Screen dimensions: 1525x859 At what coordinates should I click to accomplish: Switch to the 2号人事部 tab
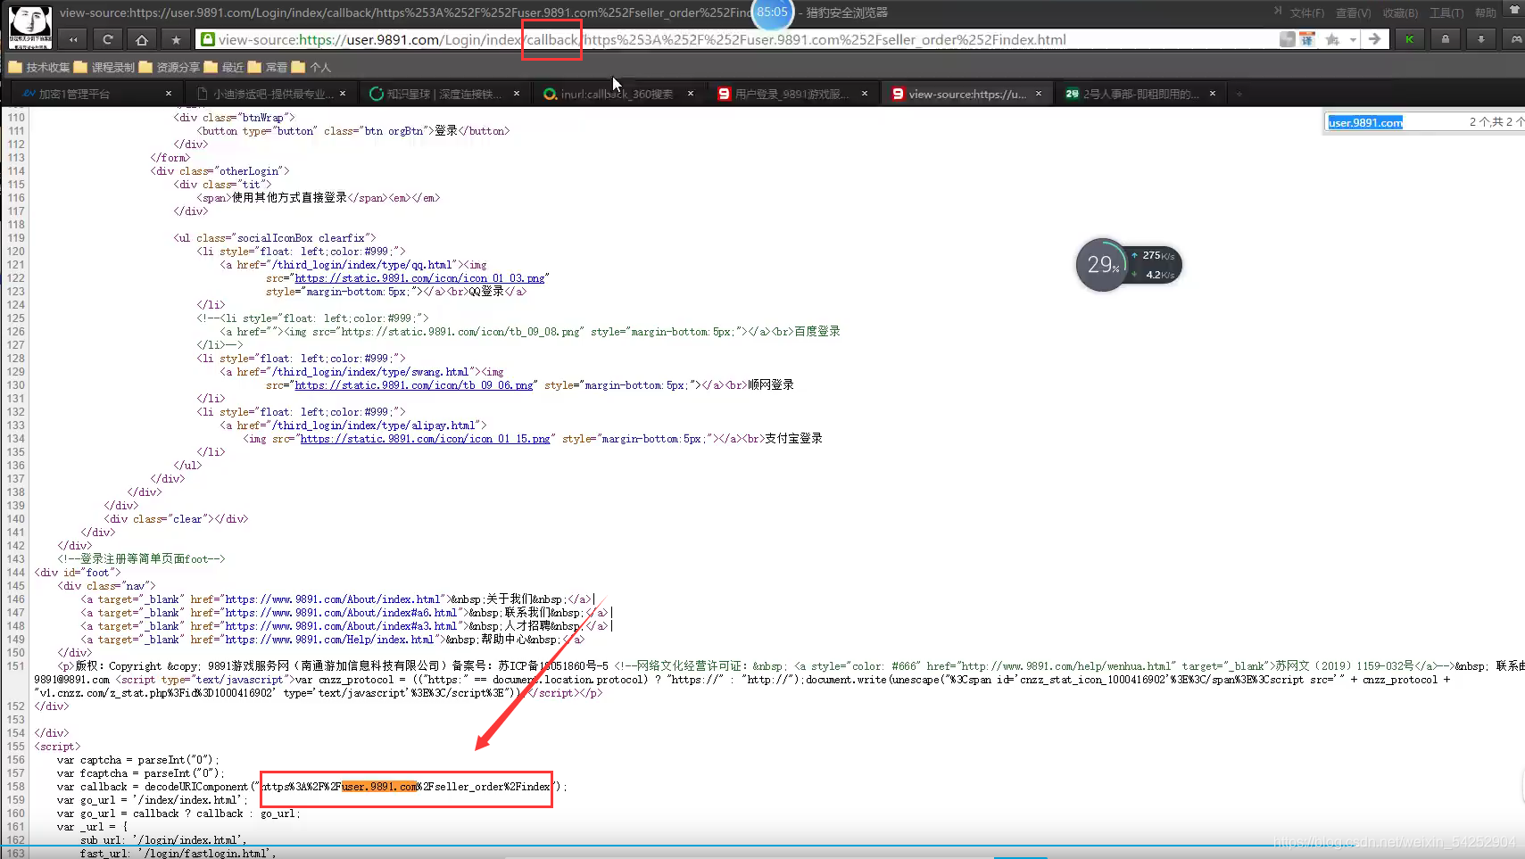coord(1141,94)
